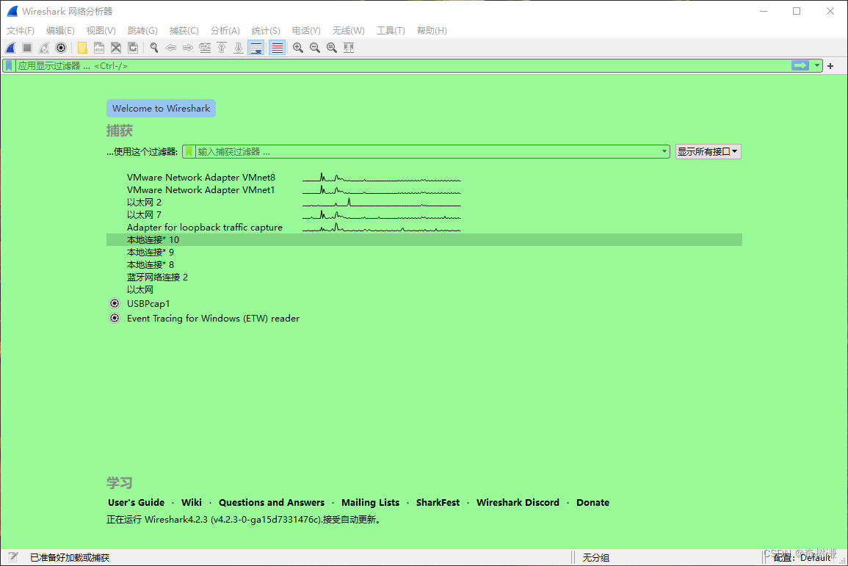Open the 无线(W) menu
Screen dimensions: 848x566
(348, 30)
